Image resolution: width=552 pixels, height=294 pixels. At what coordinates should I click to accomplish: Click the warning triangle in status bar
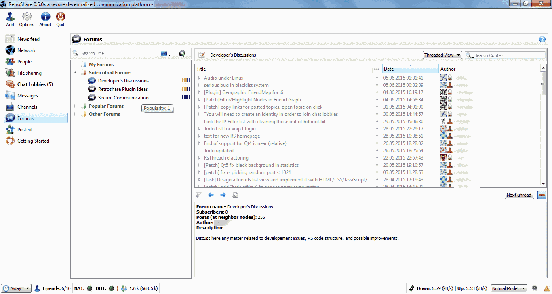[x=547, y=288]
